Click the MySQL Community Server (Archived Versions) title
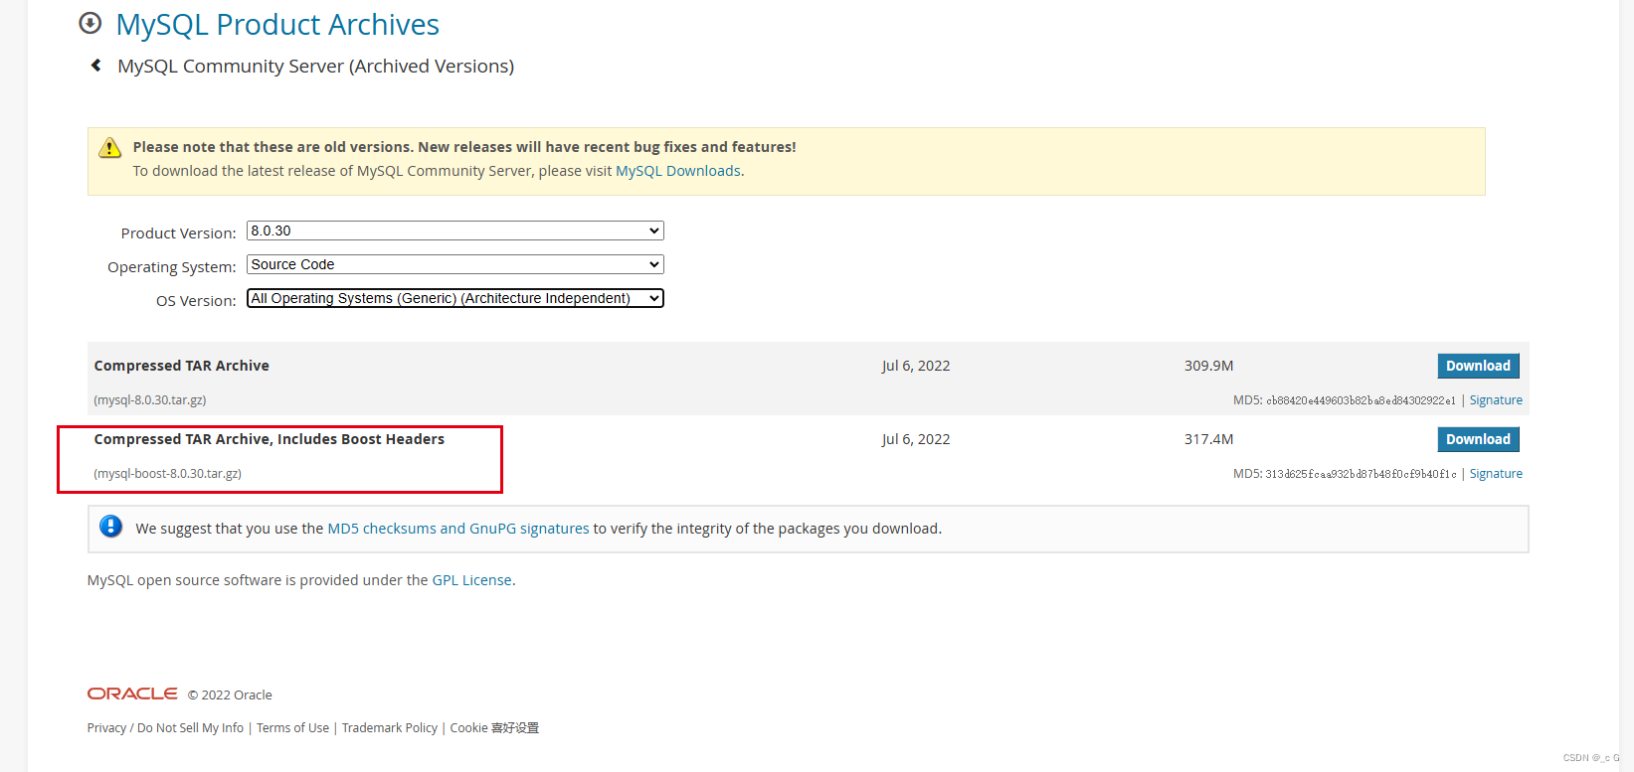 click(x=315, y=67)
